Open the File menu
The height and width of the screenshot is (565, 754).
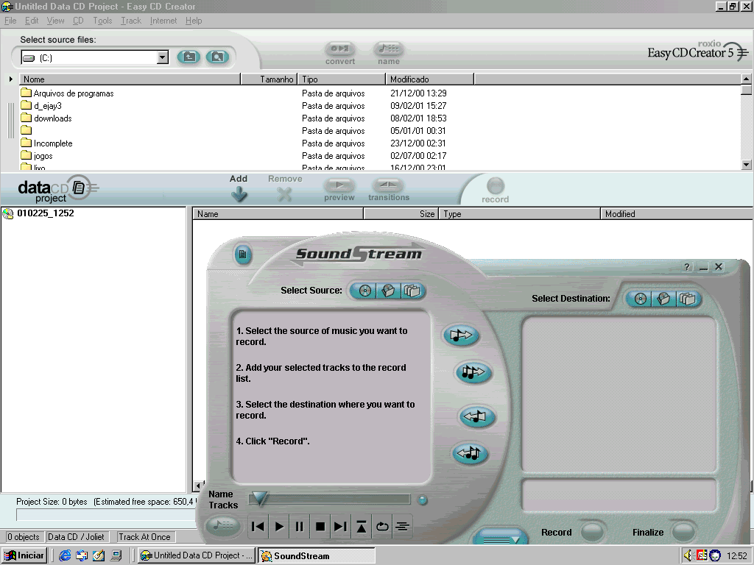point(10,21)
